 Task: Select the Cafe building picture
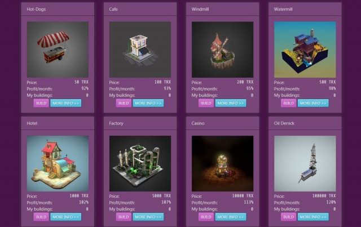tap(140, 50)
